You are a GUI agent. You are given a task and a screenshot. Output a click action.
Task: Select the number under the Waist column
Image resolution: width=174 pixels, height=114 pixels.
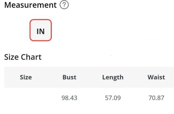[x=156, y=98]
